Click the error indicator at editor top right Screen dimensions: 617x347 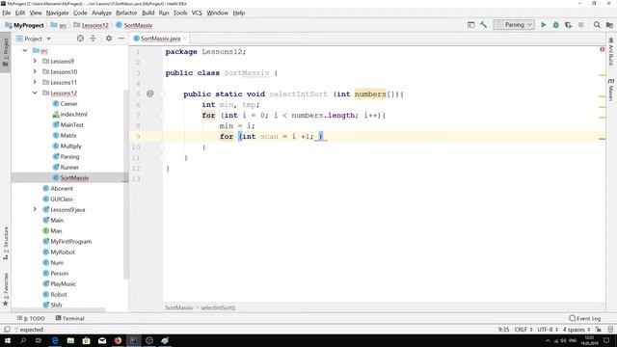click(602, 49)
